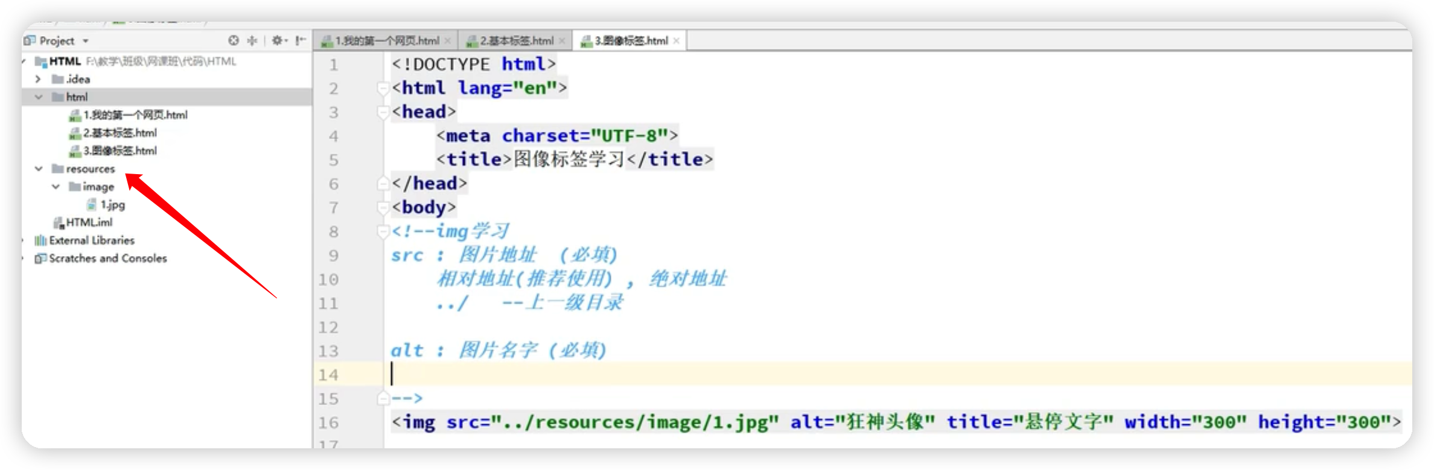Click the HTML.iml file icon
This screenshot has height=470, width=1434.
pyautogui.click(x=59, y=223)
